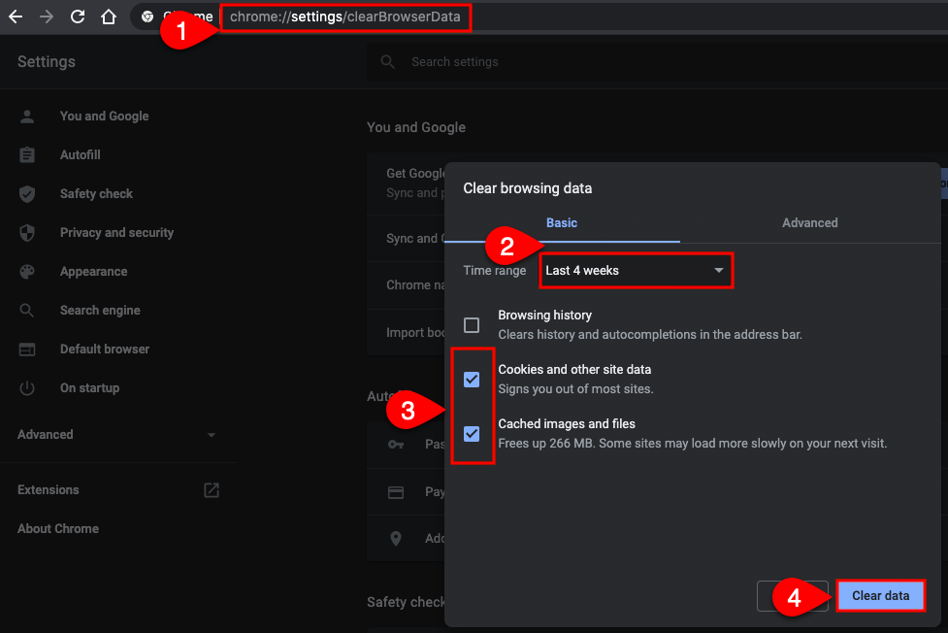The height and width of the screenshot is (633, 948).
Task: Click the shield icon for Privacy and security
Action: pos(27,233)
